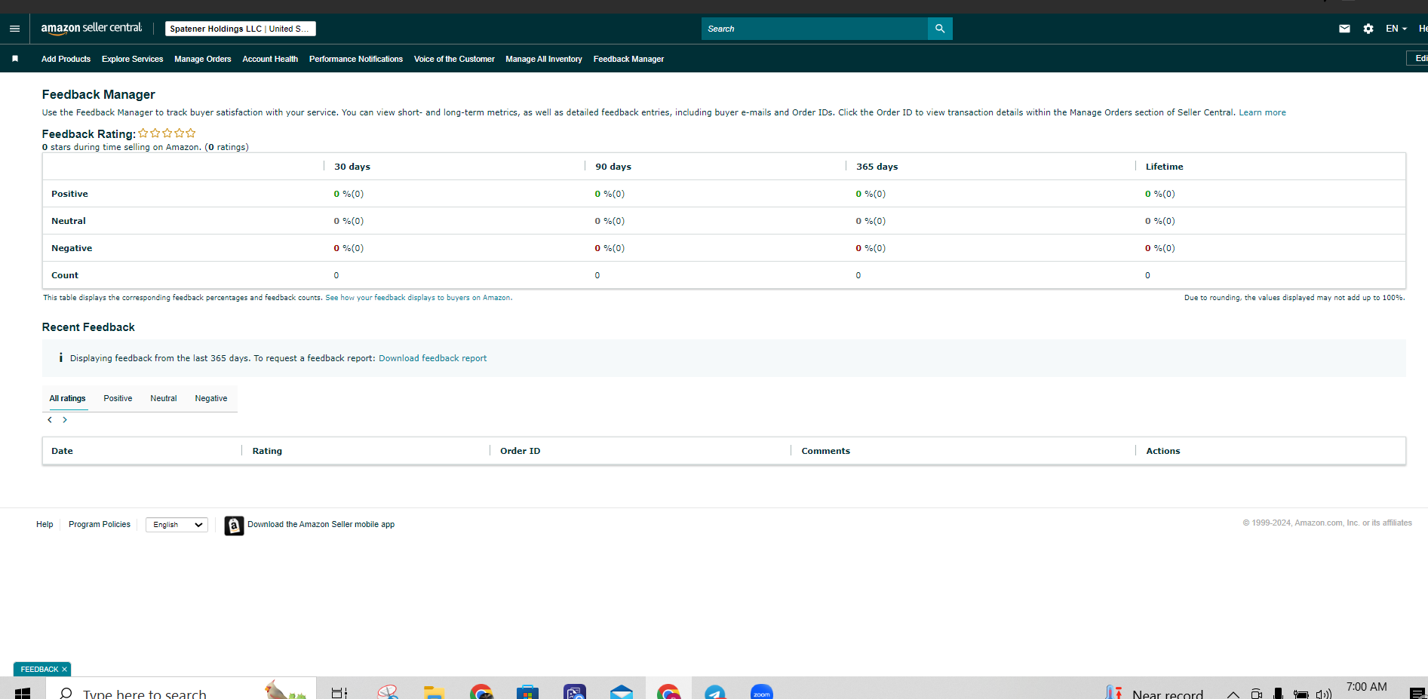The height and width of the screenshot is (699, 1428).
Task: Switch to the Positive feedback tab
Action: coord(118,398)
